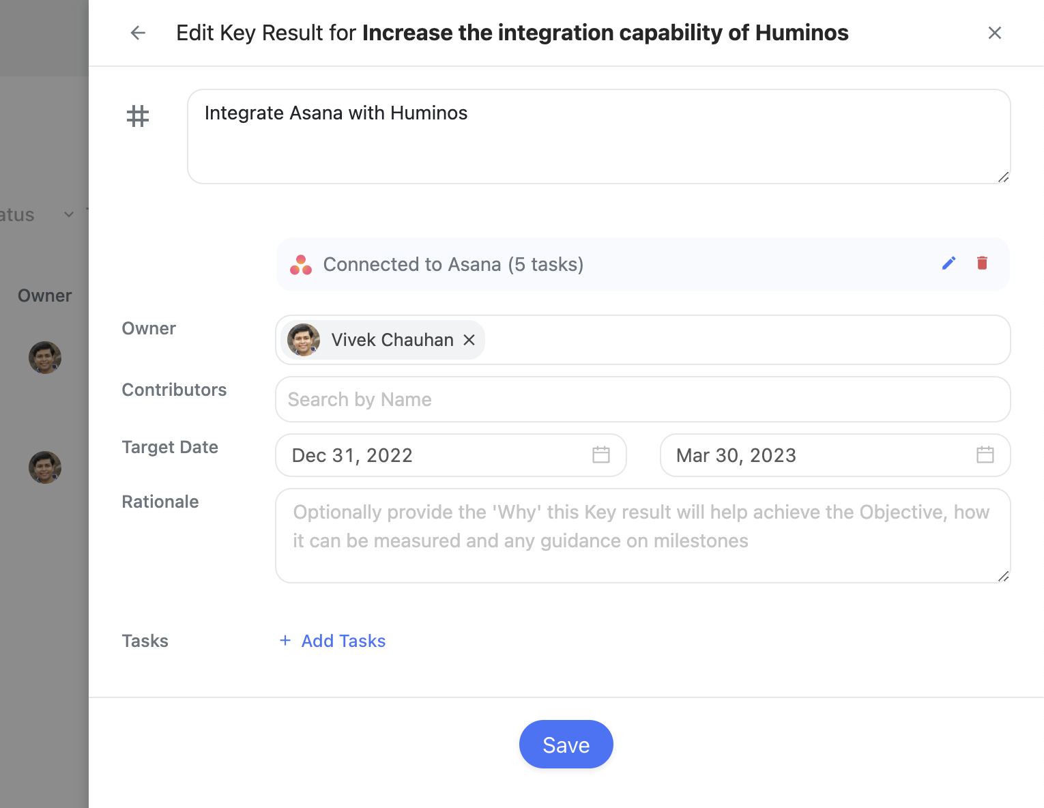Click the Add Tasks link
Viewport: 1044px width, 808px height.
pos(343,641)
